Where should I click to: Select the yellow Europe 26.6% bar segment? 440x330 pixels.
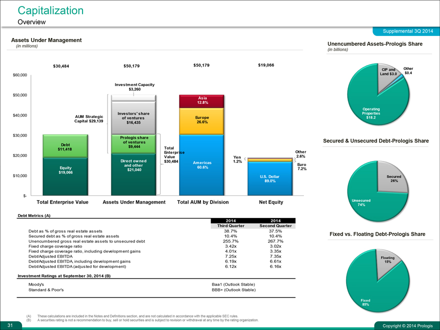click(x=202, y=120)
